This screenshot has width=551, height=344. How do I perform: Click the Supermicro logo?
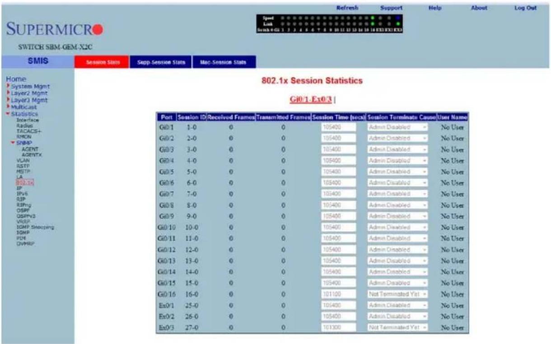(55, 29)
